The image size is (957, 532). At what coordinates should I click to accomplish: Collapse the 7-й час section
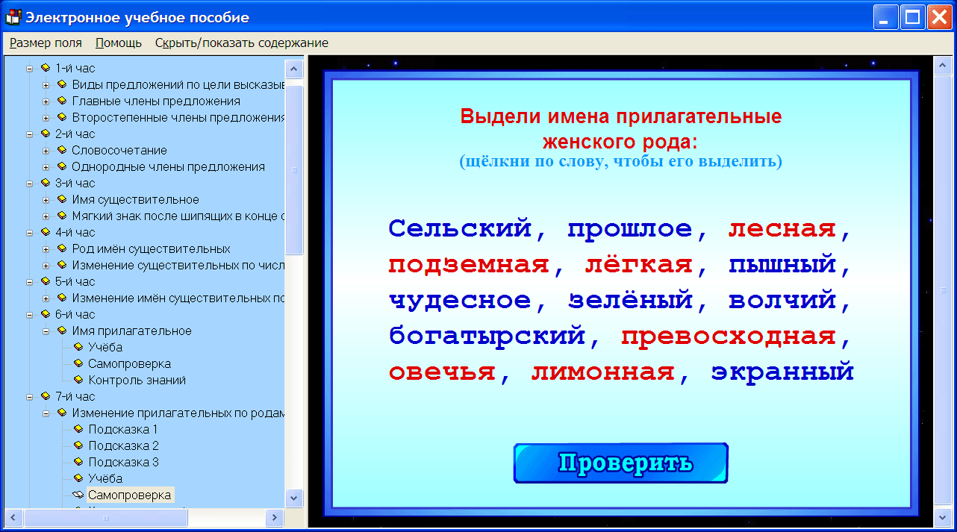(x=28, y=397)
